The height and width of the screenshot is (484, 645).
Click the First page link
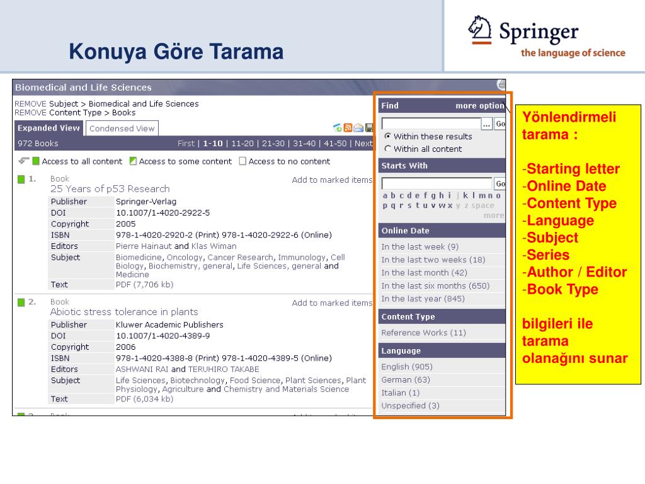186,143
